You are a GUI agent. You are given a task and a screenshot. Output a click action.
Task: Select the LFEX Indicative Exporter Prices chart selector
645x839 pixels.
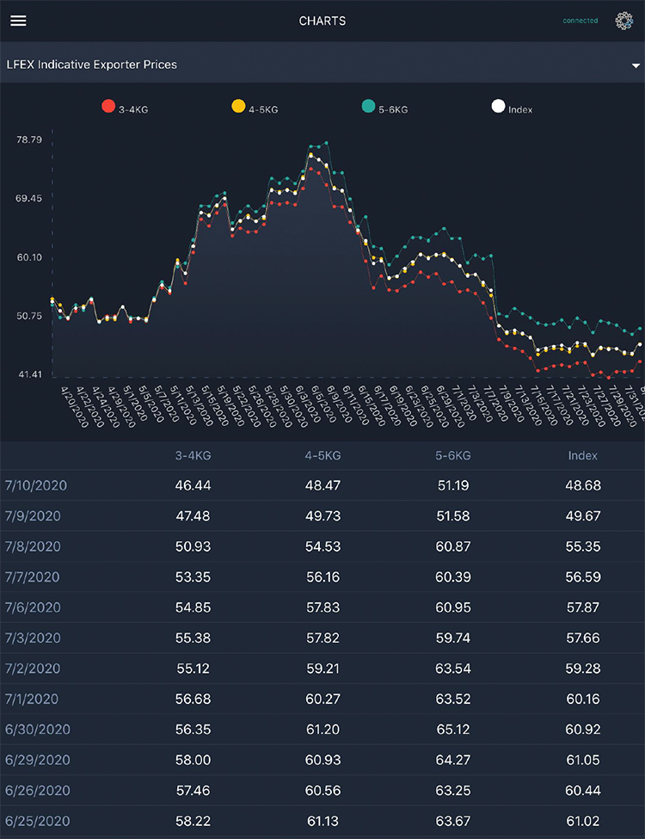(322, 65)
